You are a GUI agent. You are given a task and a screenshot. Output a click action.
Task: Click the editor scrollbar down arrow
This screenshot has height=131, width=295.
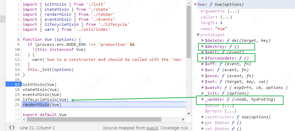click(x=189, y=113)
